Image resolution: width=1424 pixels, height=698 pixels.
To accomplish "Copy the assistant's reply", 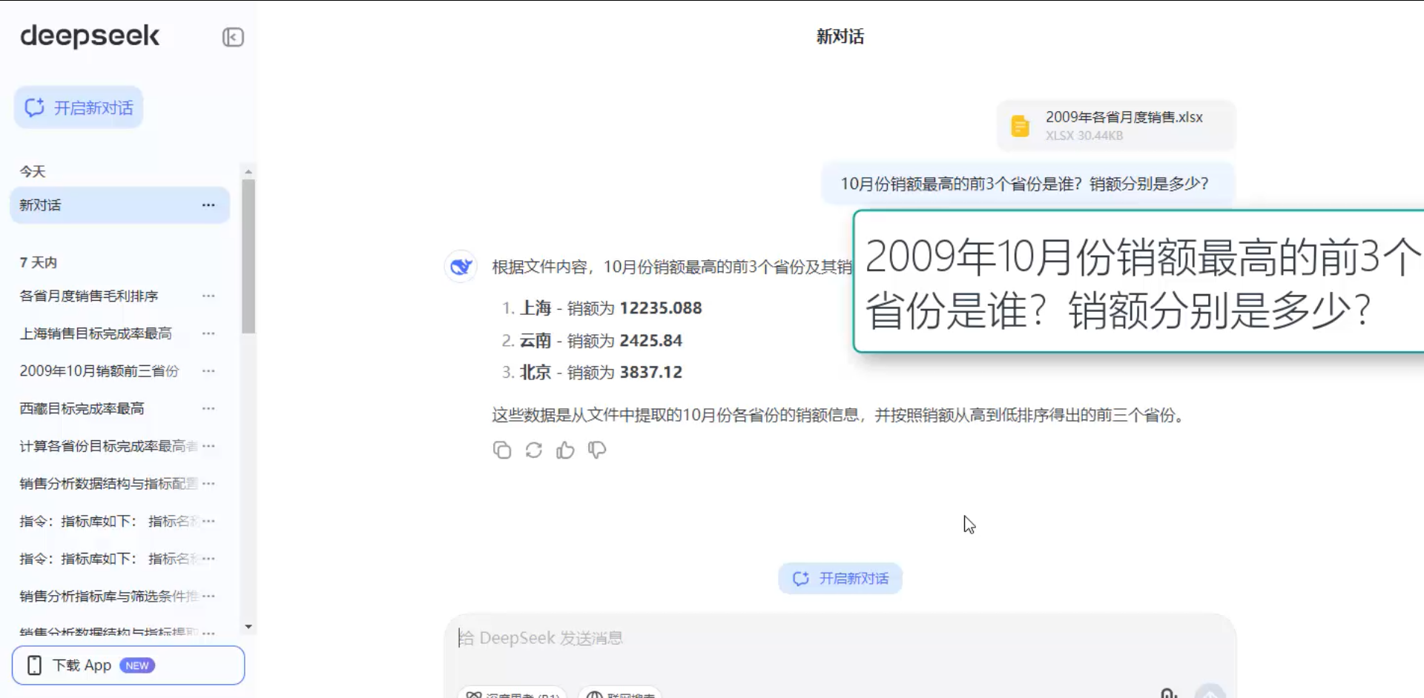I will click(502, 450).
